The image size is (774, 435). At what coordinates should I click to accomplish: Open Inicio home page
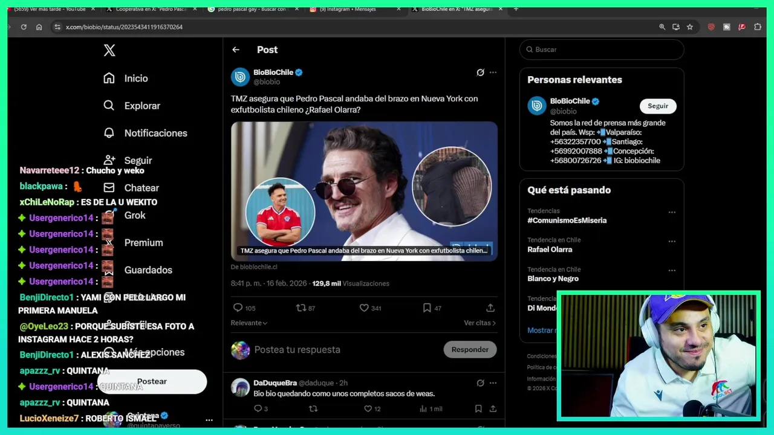(126, 78)
